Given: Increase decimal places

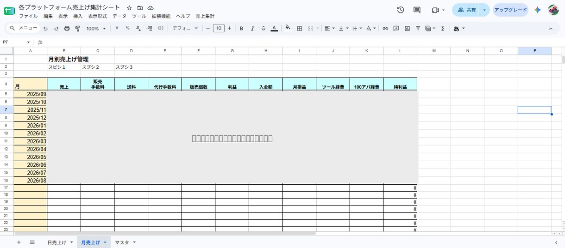Looking at the screenshot, I should pyautogui.click(x=149, y=28).
